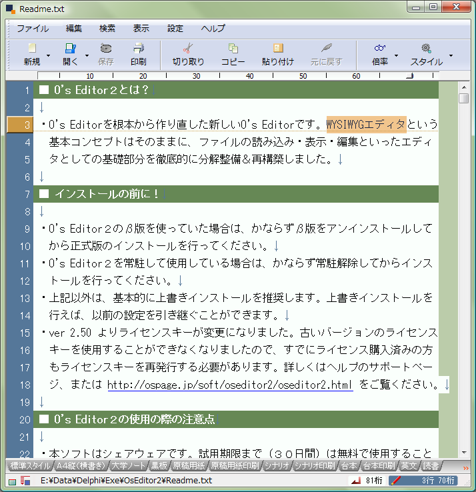
Task: Click the スタイル (Style) gear icon
Action: pos(426,48)
